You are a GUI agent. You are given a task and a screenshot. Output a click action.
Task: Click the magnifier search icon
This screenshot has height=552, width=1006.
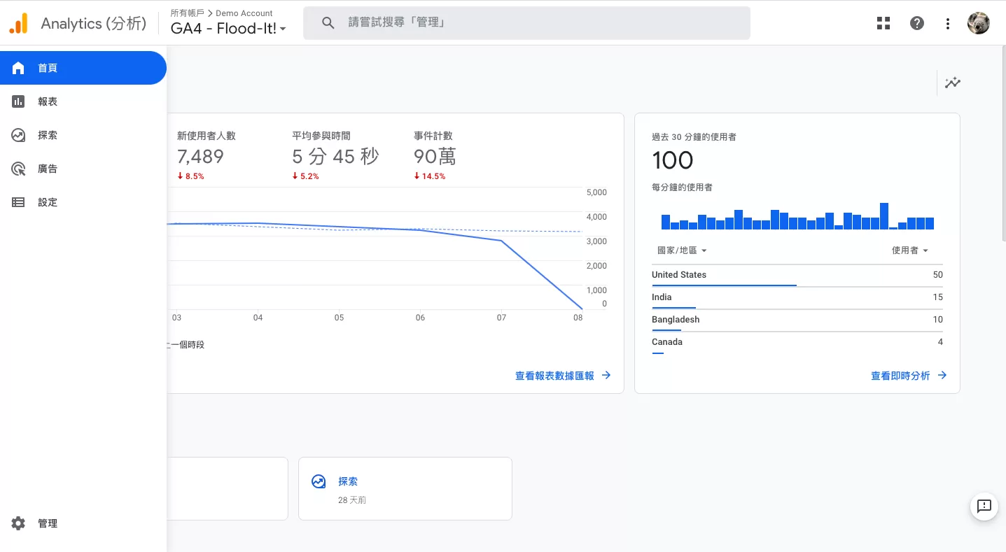tap(328, 23)
